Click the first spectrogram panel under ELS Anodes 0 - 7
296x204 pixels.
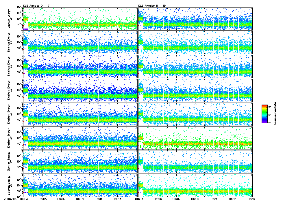(x=80, y=19)
